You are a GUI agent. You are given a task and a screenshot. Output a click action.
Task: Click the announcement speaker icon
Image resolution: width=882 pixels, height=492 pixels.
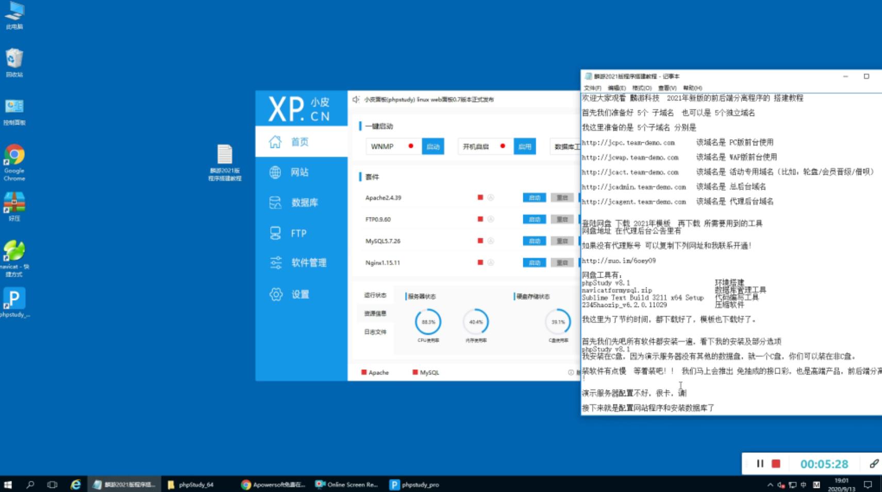click(x=356, y=99)
